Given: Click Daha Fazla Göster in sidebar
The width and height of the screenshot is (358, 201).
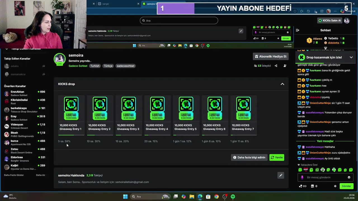Looking at the screenshot, I should (14, 175).
